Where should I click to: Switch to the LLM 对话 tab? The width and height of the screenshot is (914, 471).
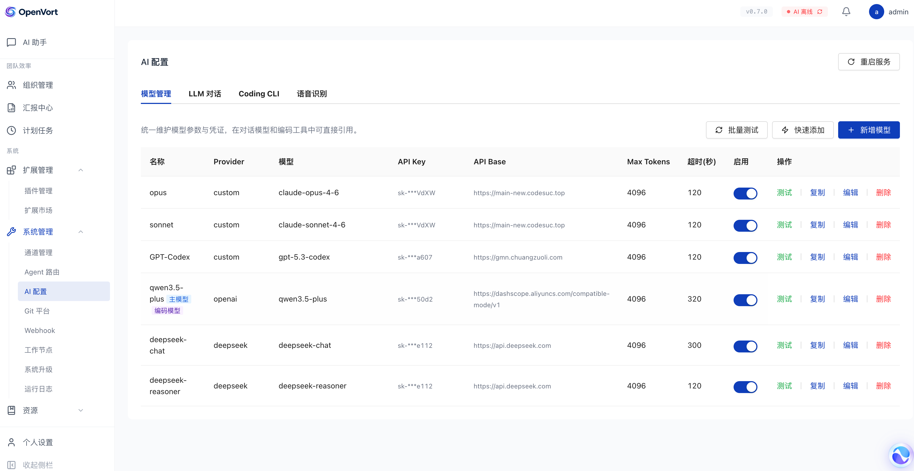tap(205, 94)
